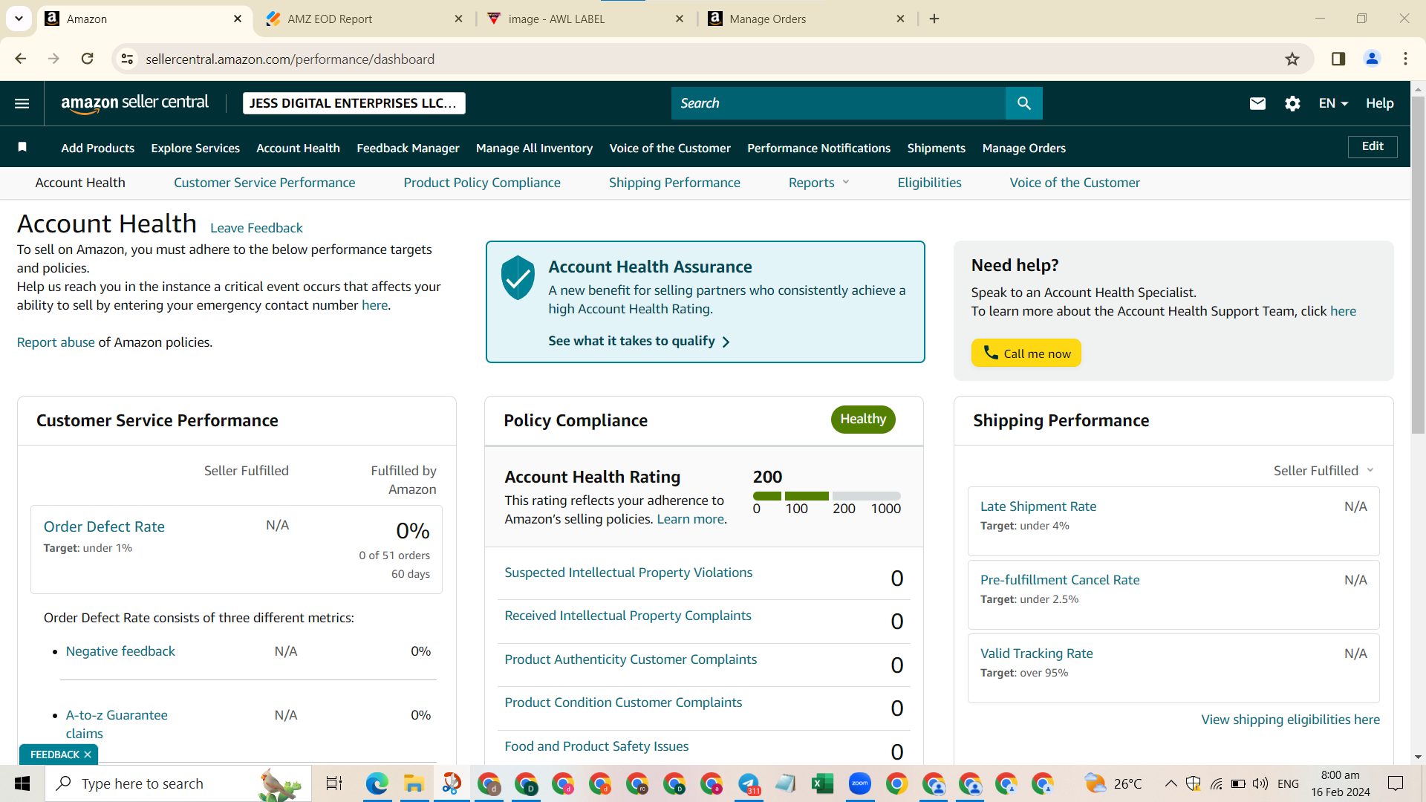Open Telegram from the taskbar
Viewport: 1426px width, 802px height.
click(x=749, y=783)
